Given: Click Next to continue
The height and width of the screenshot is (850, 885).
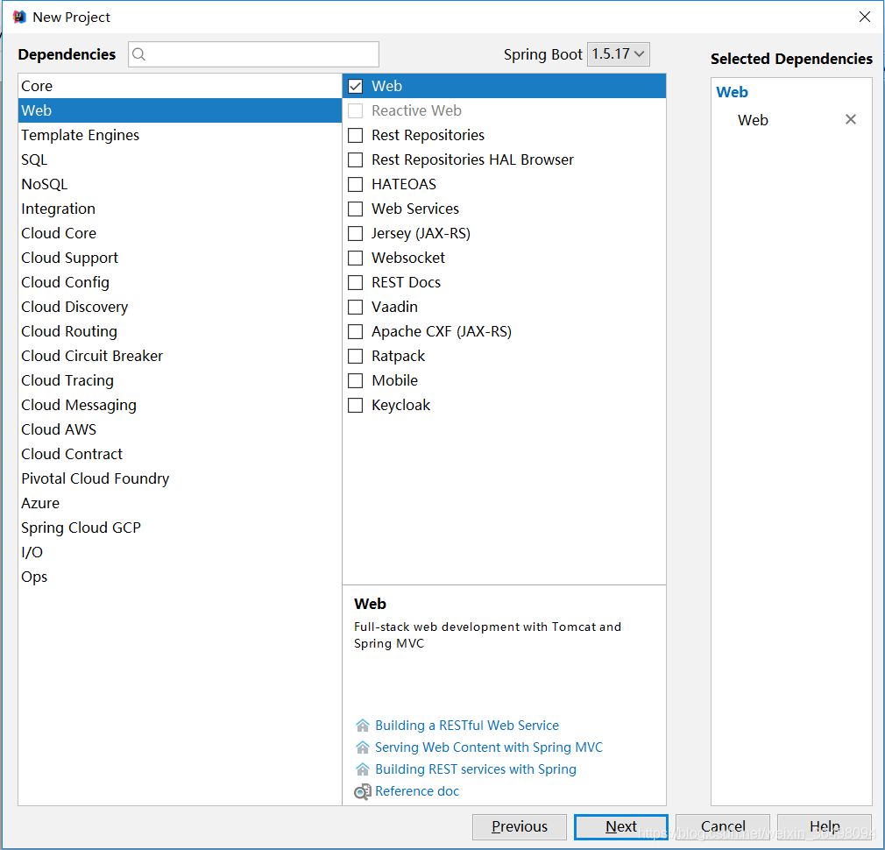Looking at the screenshot, I should (621, 826).
